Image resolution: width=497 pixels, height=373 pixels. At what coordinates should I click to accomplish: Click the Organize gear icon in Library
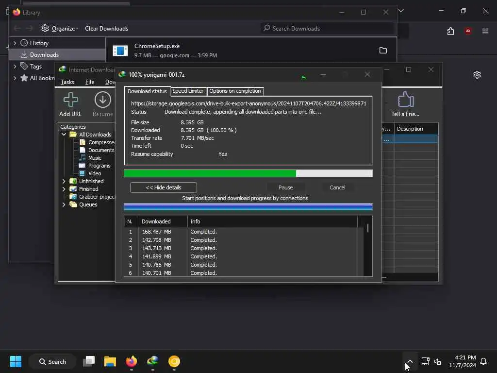[45, 28]
